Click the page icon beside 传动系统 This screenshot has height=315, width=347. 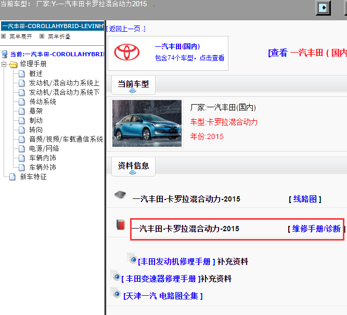pyautogui.click(x=22, y=102)
